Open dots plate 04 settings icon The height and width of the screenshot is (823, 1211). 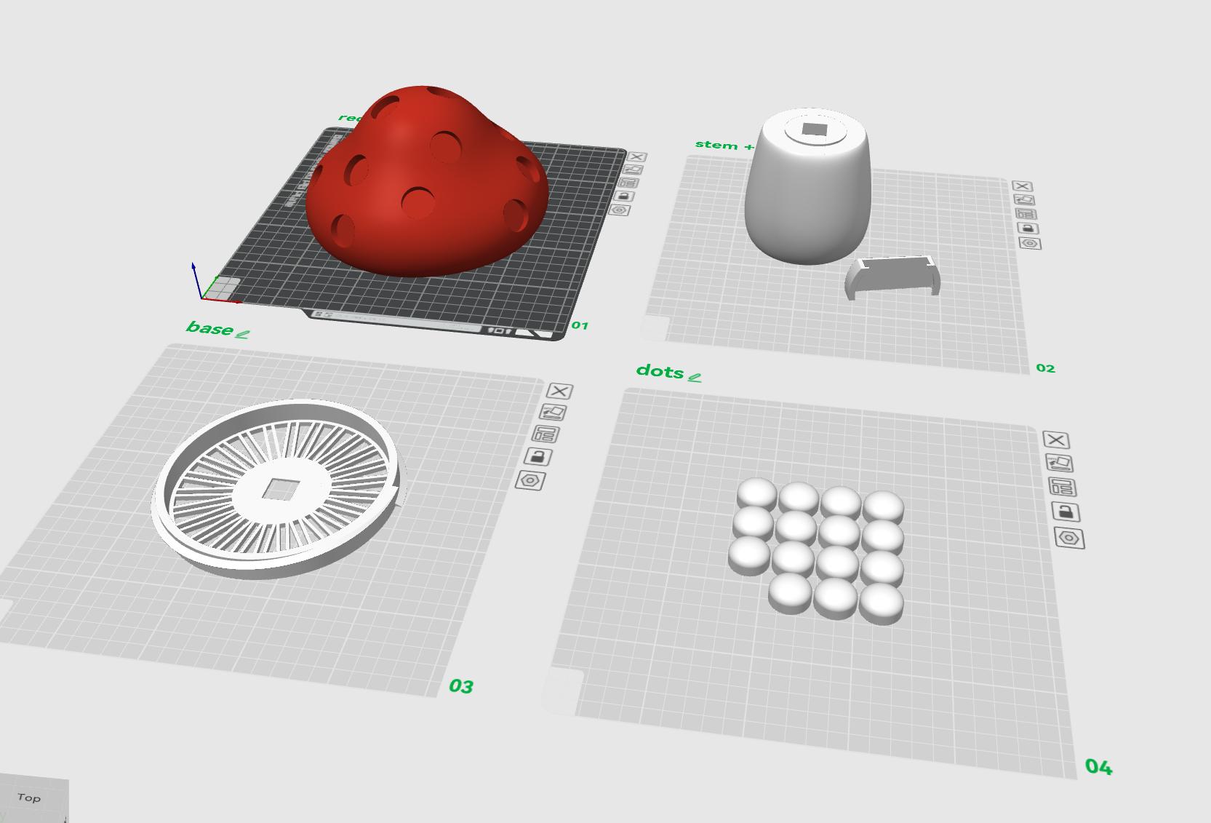(1069, 538)
